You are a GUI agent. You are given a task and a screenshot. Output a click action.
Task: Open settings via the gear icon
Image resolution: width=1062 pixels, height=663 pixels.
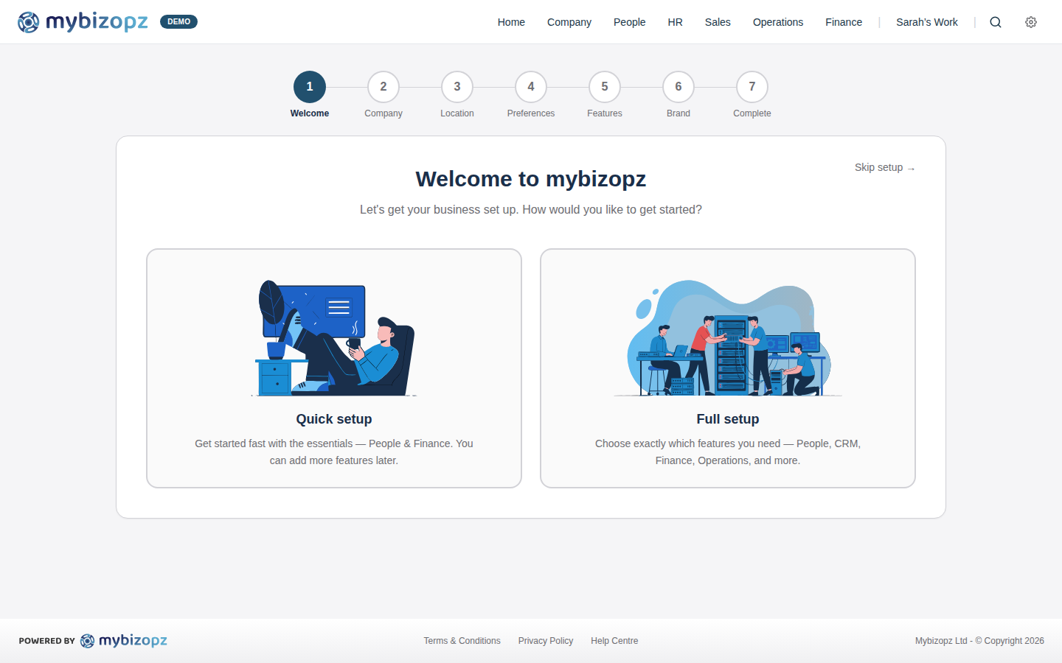[1031, 22]
